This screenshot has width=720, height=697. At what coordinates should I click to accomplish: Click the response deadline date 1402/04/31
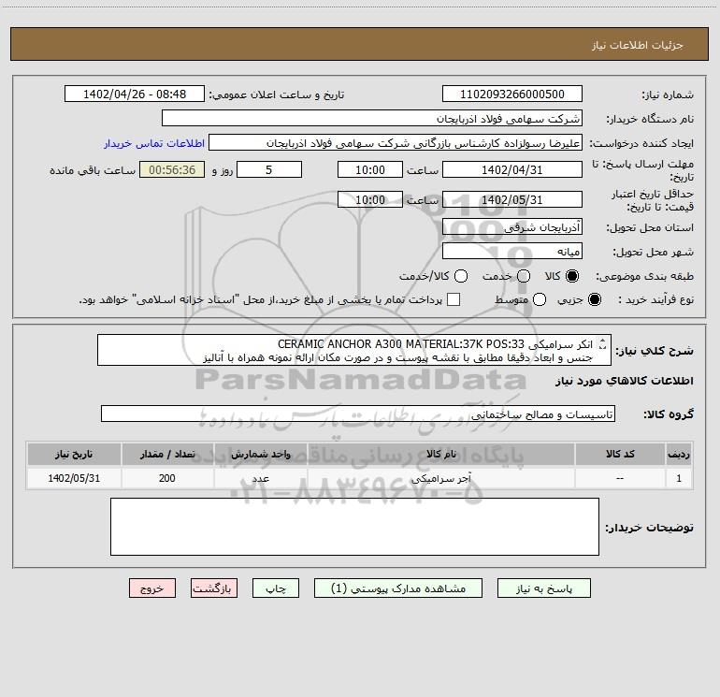click(x=512, y=169)
